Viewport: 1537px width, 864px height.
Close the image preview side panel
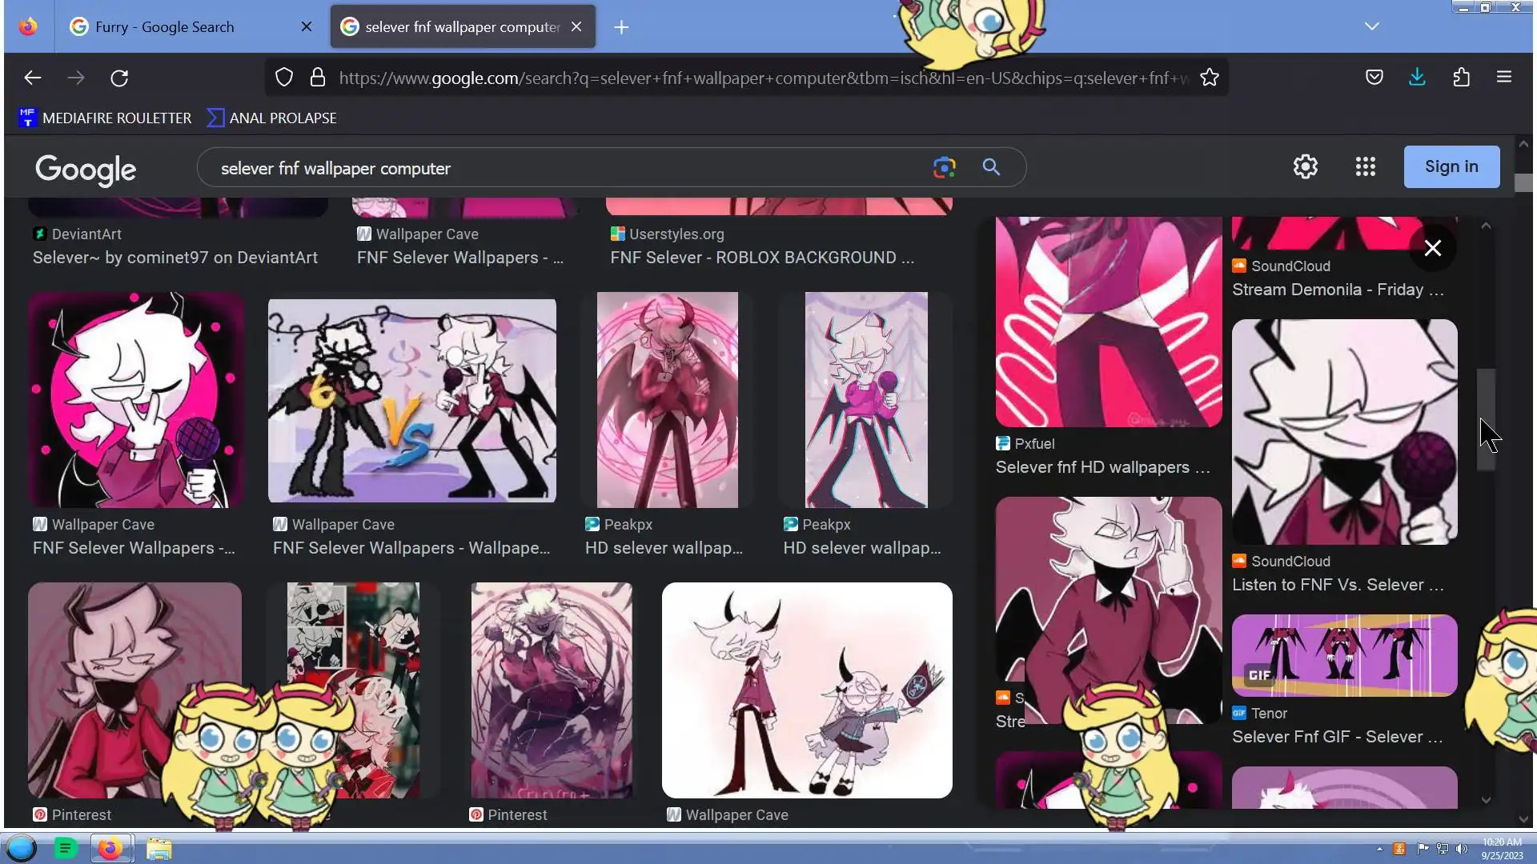pos(1432,248)
